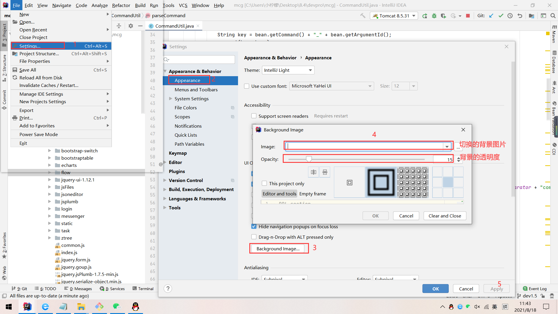Stop the running process red square

468,16
